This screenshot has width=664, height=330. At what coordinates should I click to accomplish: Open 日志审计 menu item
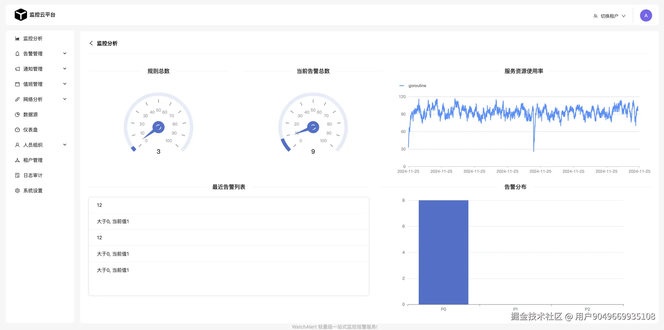40,175
